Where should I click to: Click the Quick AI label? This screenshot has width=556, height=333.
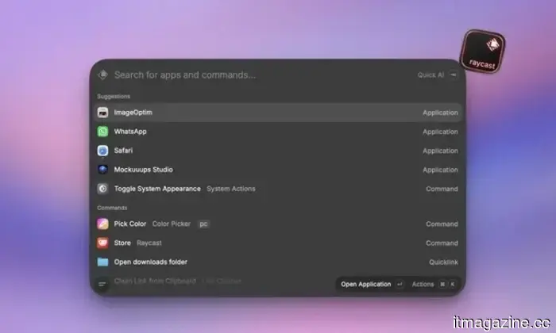(431, 75)
